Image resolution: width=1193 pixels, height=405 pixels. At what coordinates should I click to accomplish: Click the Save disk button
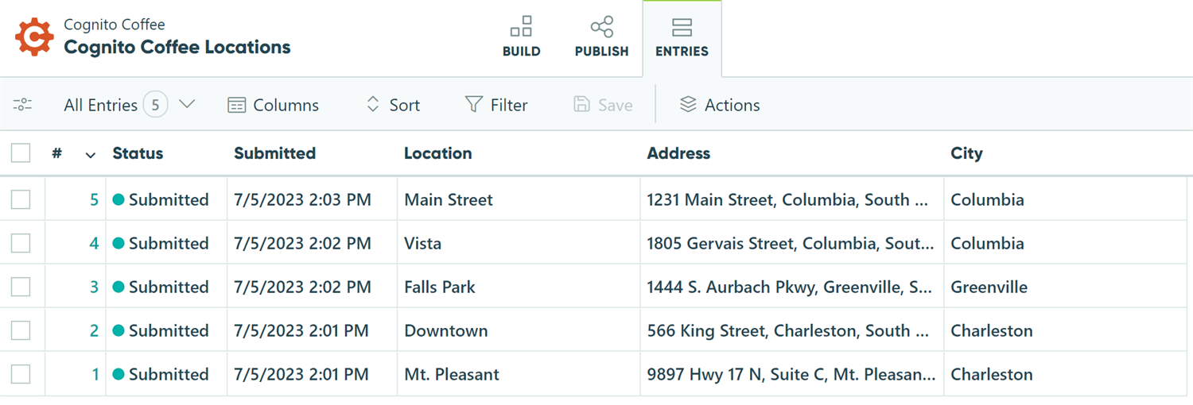tap(603, 105)
